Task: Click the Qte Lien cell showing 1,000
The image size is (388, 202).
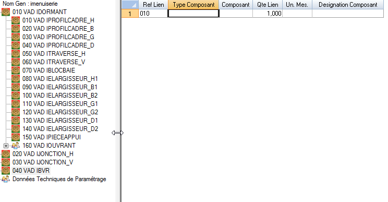Action: pos(268,14)
